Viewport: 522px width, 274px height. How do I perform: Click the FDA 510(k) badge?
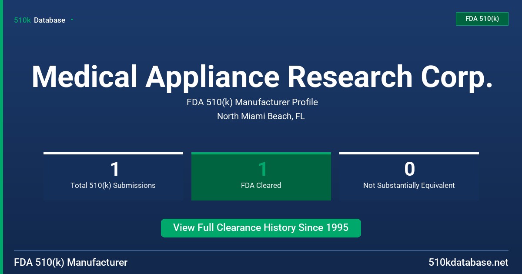click(x=482, y=19)
